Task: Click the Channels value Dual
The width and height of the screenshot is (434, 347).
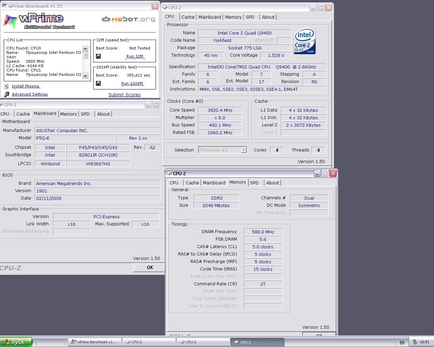Action: [309, 198]
